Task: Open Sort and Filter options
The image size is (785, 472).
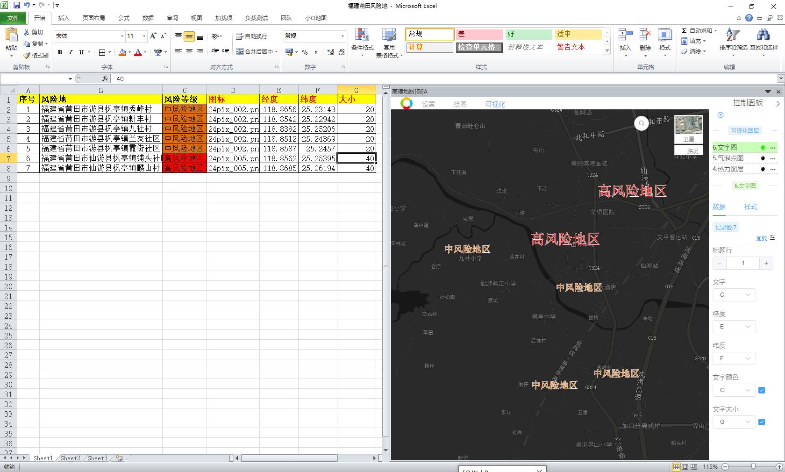Action: point(732,41)
